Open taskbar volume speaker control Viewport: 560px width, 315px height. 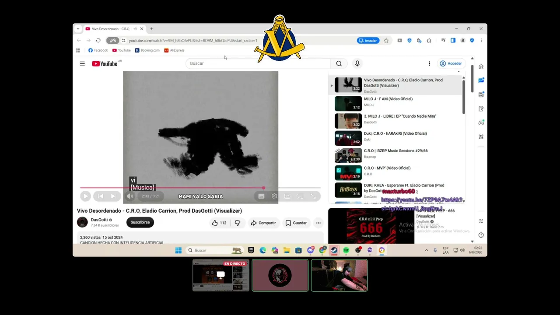click(462, 250)
